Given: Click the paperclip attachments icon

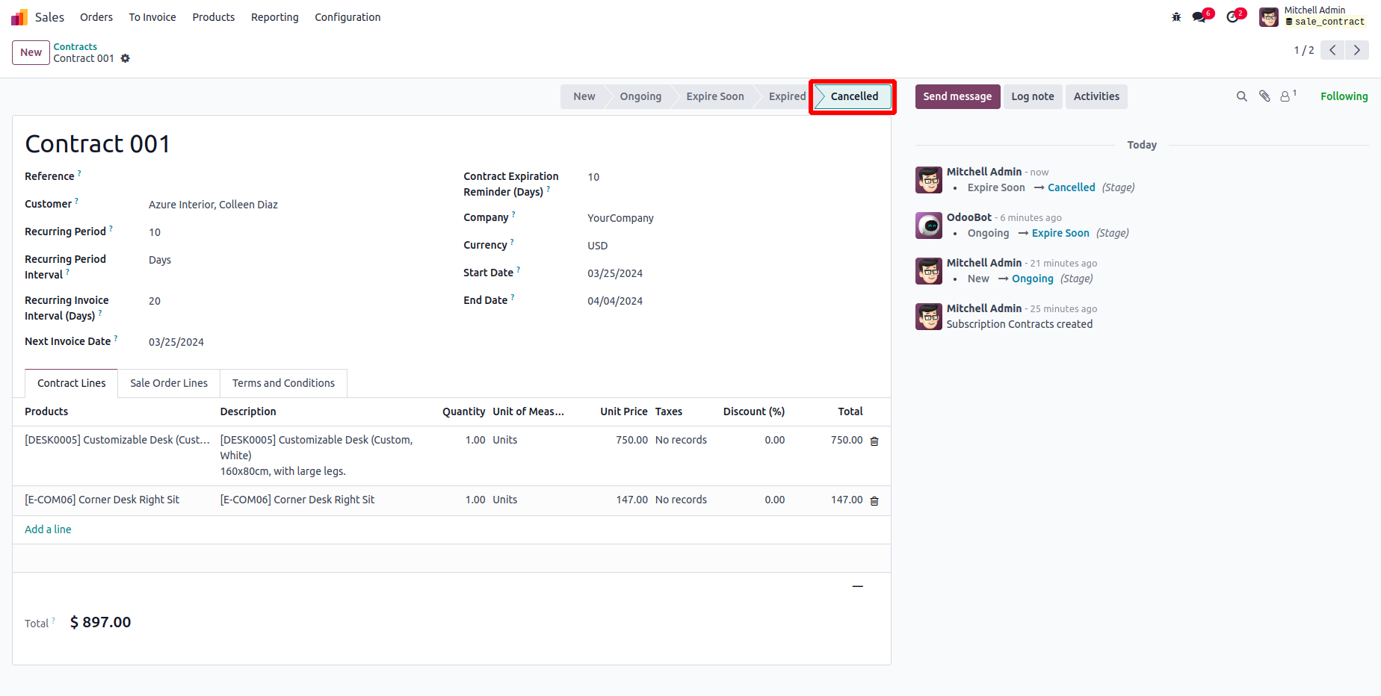Looking at the screenshot, I should [x=1264, y=96].
